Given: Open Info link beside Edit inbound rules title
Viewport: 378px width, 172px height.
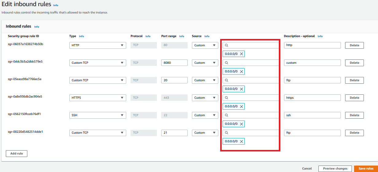Looking at the screenshot, I should click(x=56, y=5).
